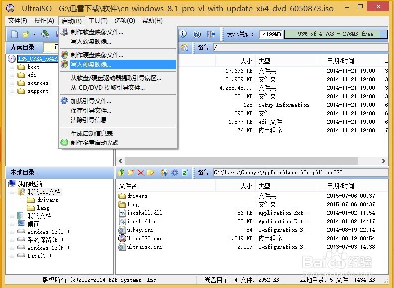
Task: Select 保存引导文件... menu entry
Action: [118, 110]
